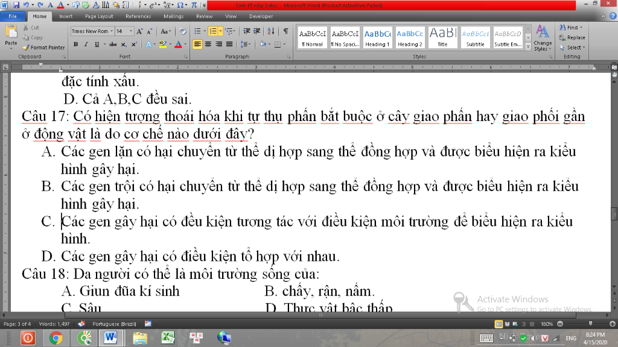Click the Portuguese (Brazil) language indicator

114,324
